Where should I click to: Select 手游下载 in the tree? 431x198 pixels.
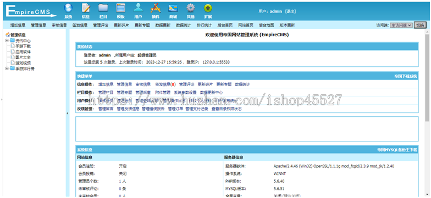(x=23, y=46)
